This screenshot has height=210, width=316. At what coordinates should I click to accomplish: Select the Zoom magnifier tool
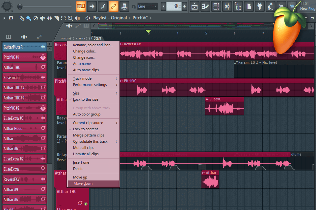point(70,18)
